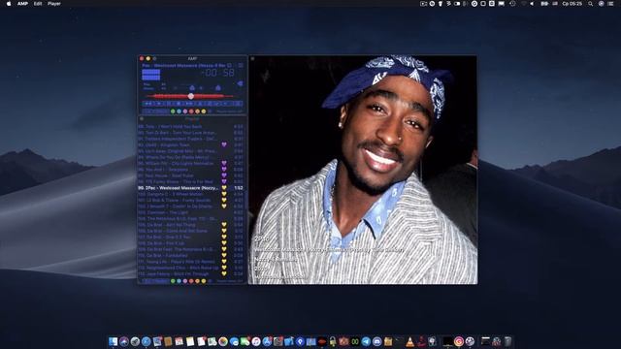Click the speaker icon in the player

tap(240, 83)
